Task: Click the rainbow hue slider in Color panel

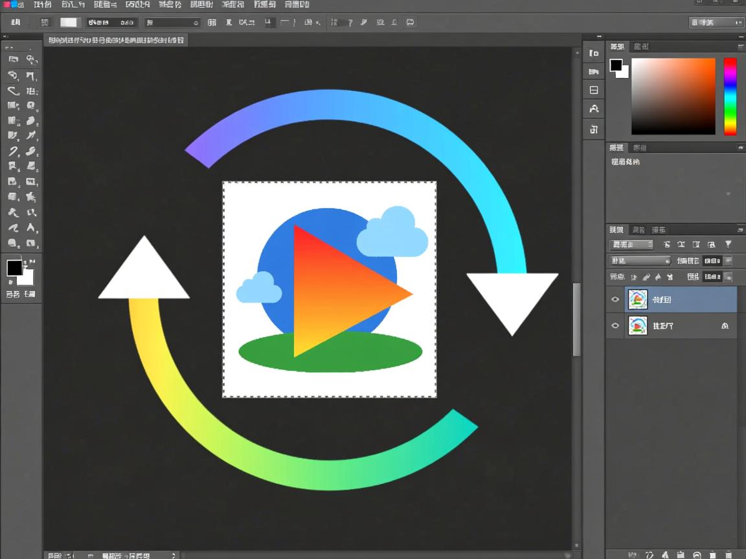Action: [x=730, y=96]
